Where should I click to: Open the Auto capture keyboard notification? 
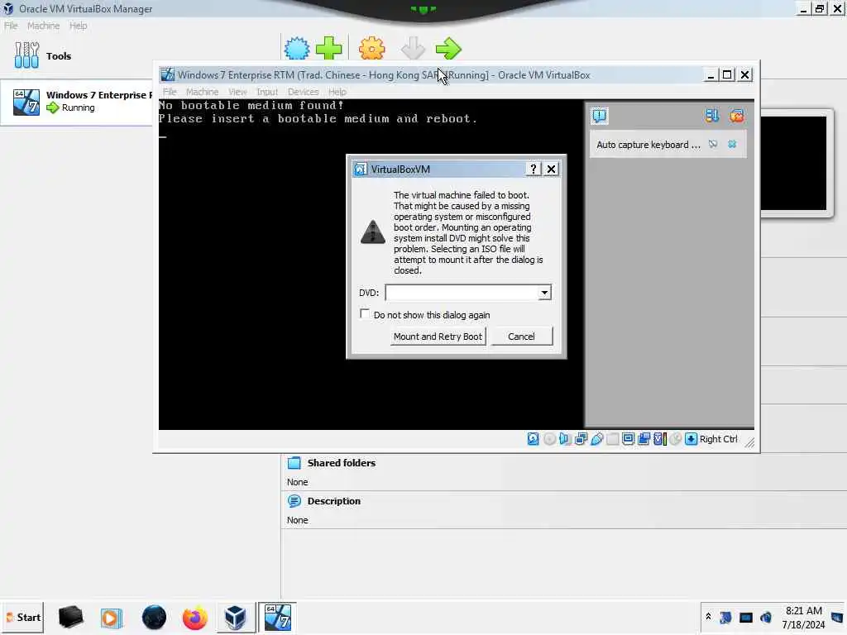tap(648, 145)
